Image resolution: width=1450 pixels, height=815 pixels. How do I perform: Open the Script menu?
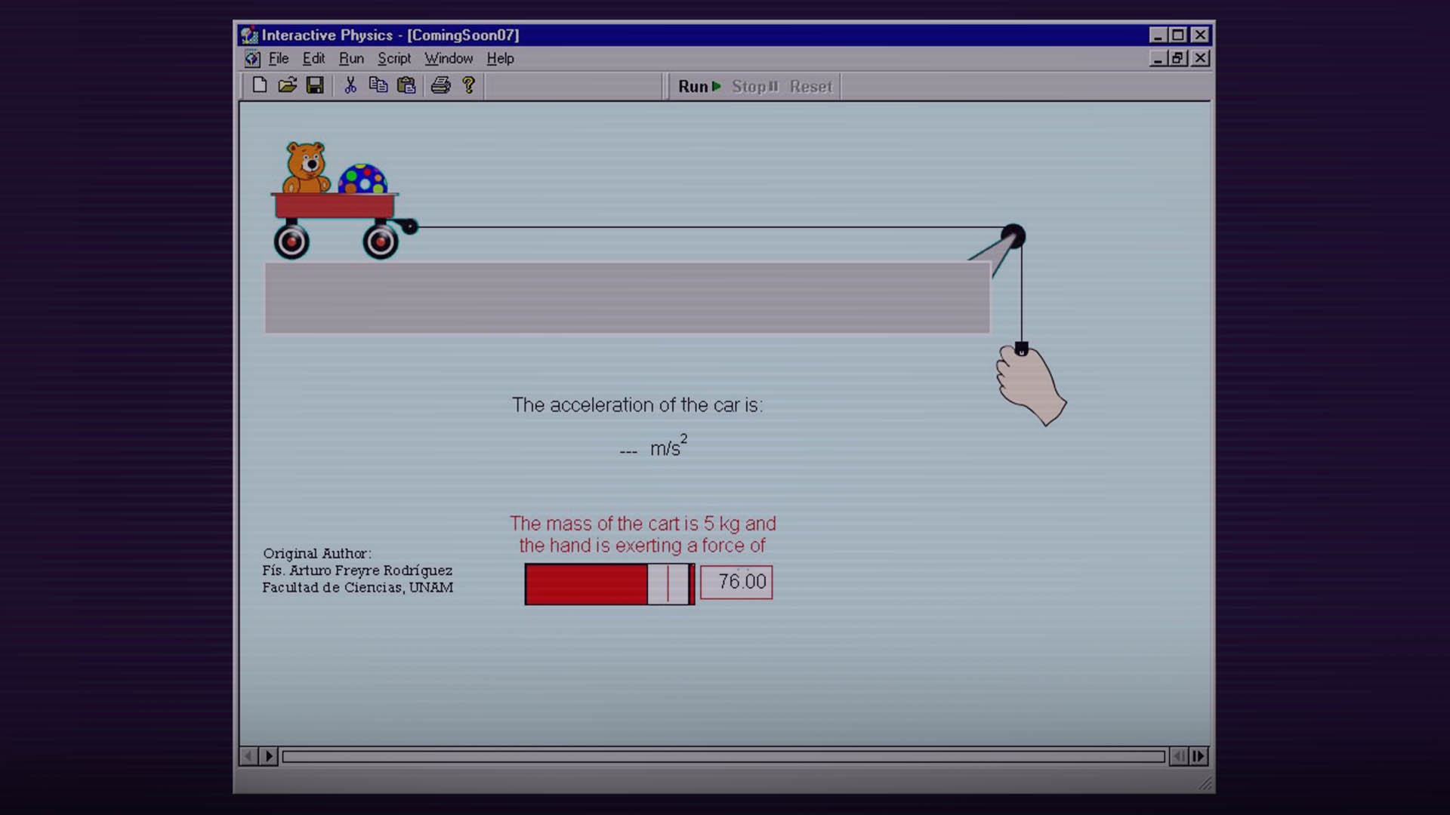pyautogui.click(x=393, y=58)
